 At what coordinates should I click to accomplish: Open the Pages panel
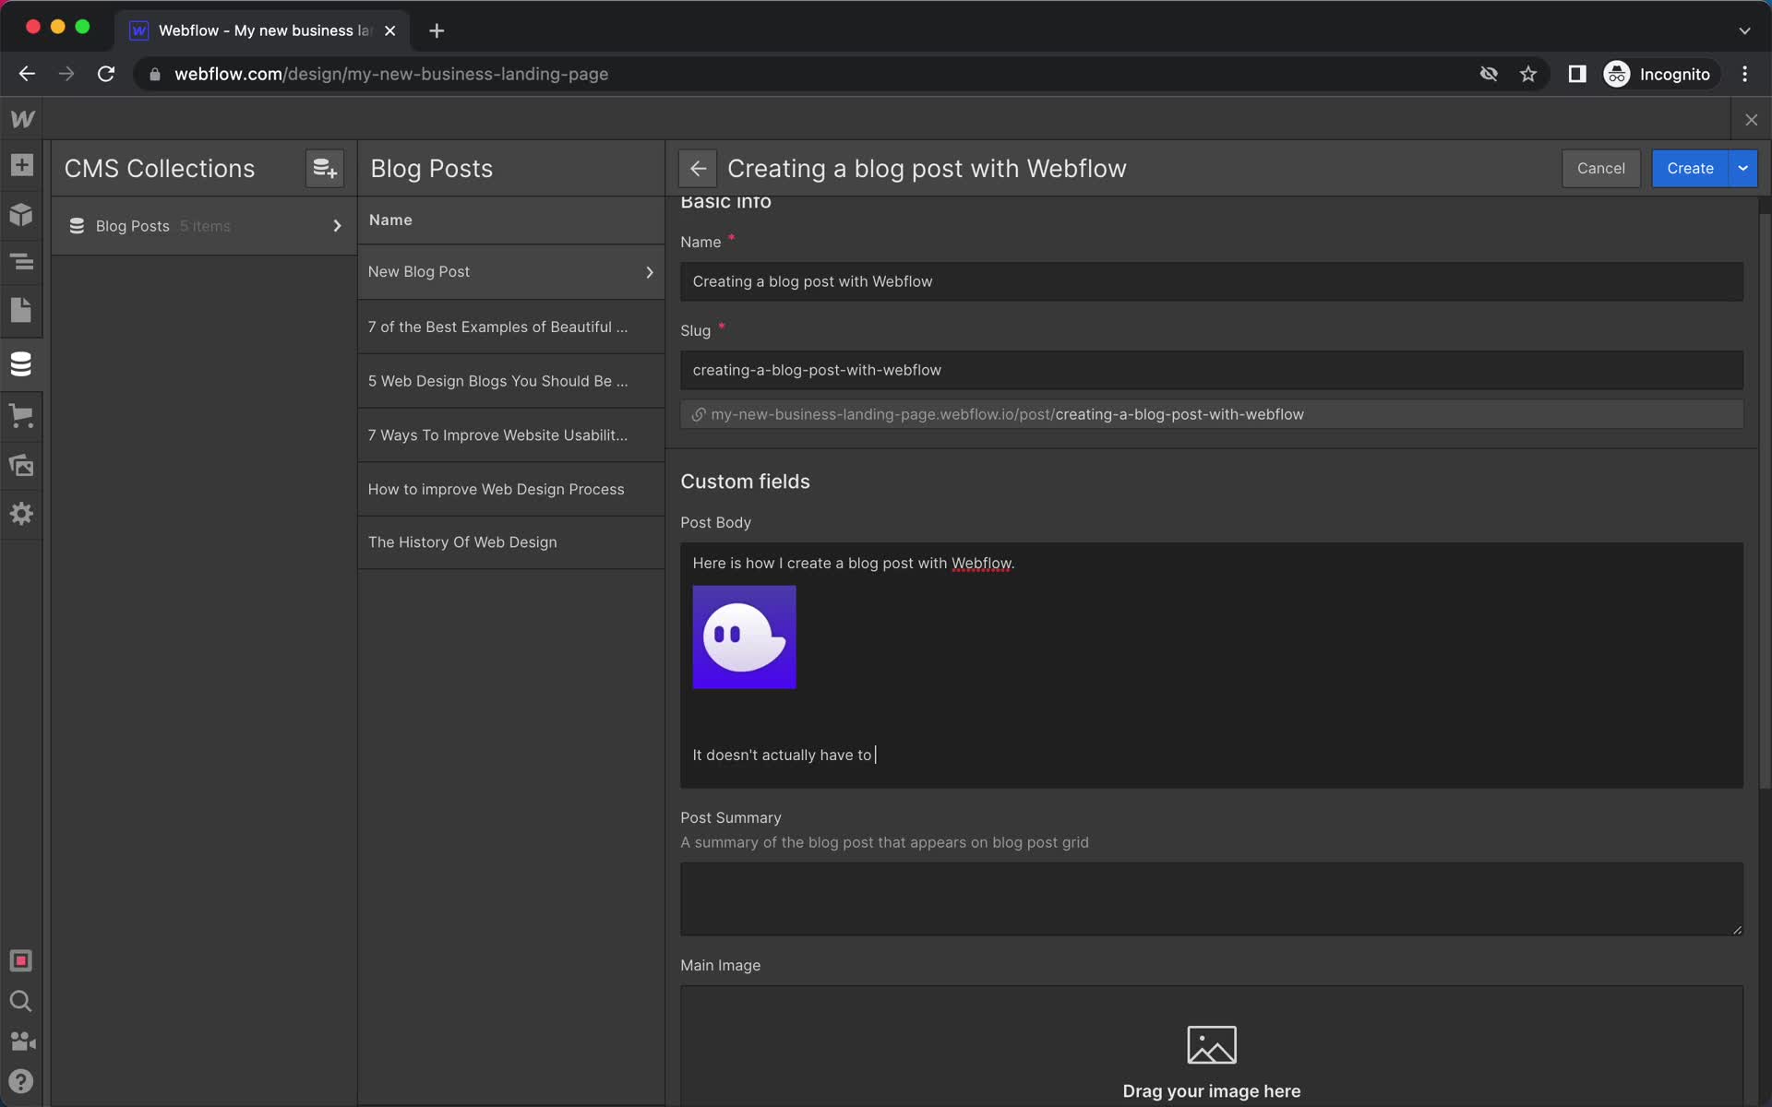coord(21,311)
